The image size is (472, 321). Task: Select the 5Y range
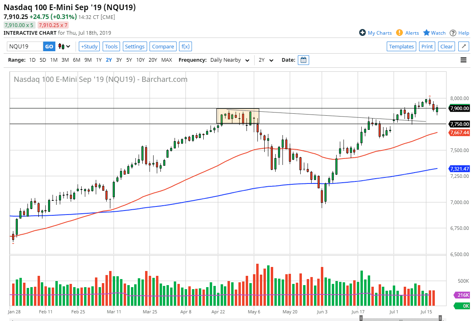129,60
